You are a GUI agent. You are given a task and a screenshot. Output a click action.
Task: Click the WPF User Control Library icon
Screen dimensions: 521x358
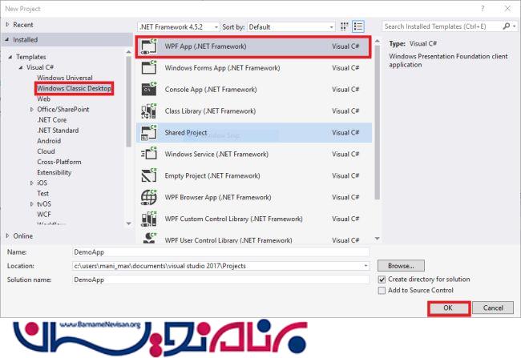[x=148, y=238]
